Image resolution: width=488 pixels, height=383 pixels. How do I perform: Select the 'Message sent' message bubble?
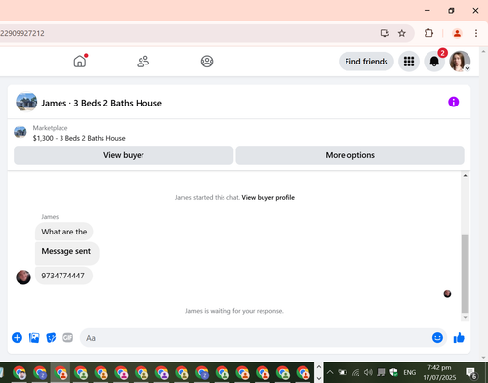pyautogui.click(x=66, y=253)
